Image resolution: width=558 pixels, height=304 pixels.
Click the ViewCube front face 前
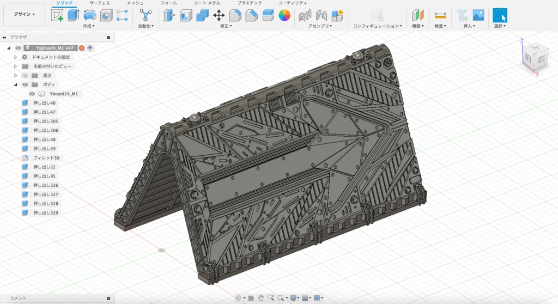click(528, 57)
